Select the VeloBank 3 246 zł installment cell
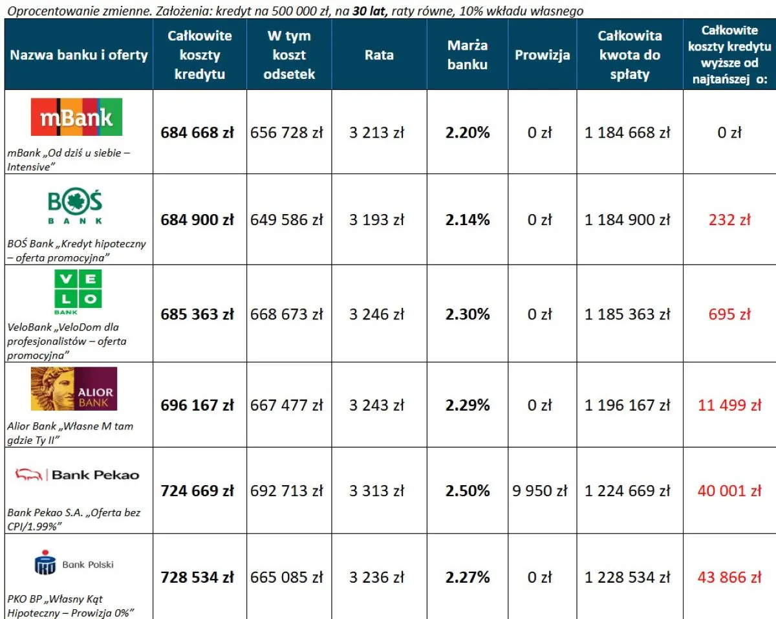The image size is (776, 619). pos(377,315)
